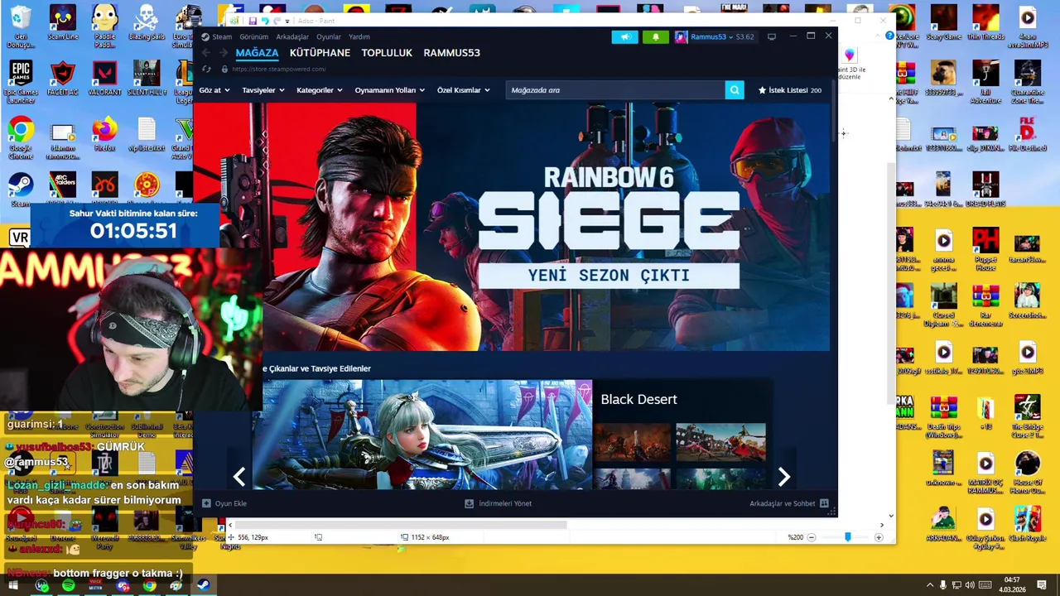The image size is (1060, 596).
Task: Open the Yardım menu in Steam
Action: [x=359, y=36]
